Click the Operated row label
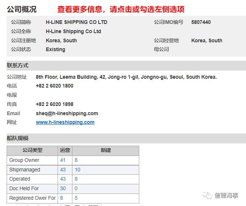 (20, 179)
